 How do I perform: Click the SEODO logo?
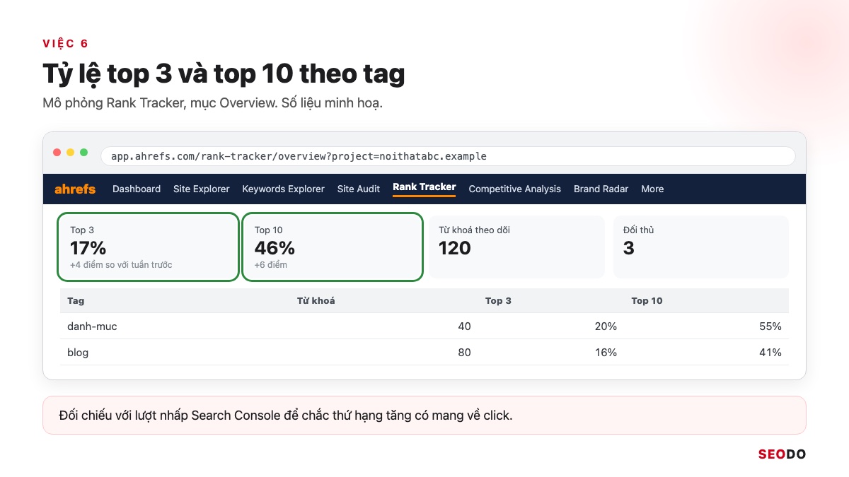click(782, 454)
